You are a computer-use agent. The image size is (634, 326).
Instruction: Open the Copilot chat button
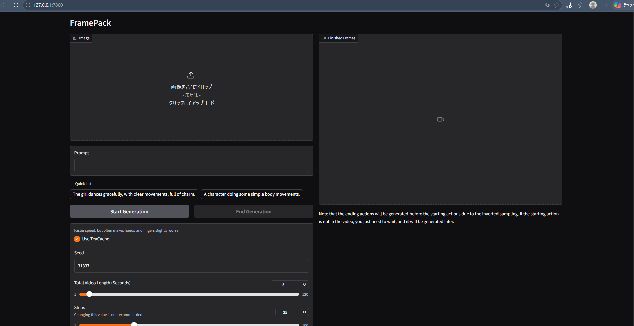pos(623,5)
